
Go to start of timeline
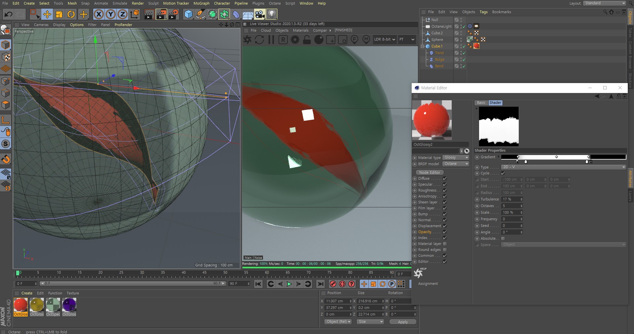pos(258,284)
